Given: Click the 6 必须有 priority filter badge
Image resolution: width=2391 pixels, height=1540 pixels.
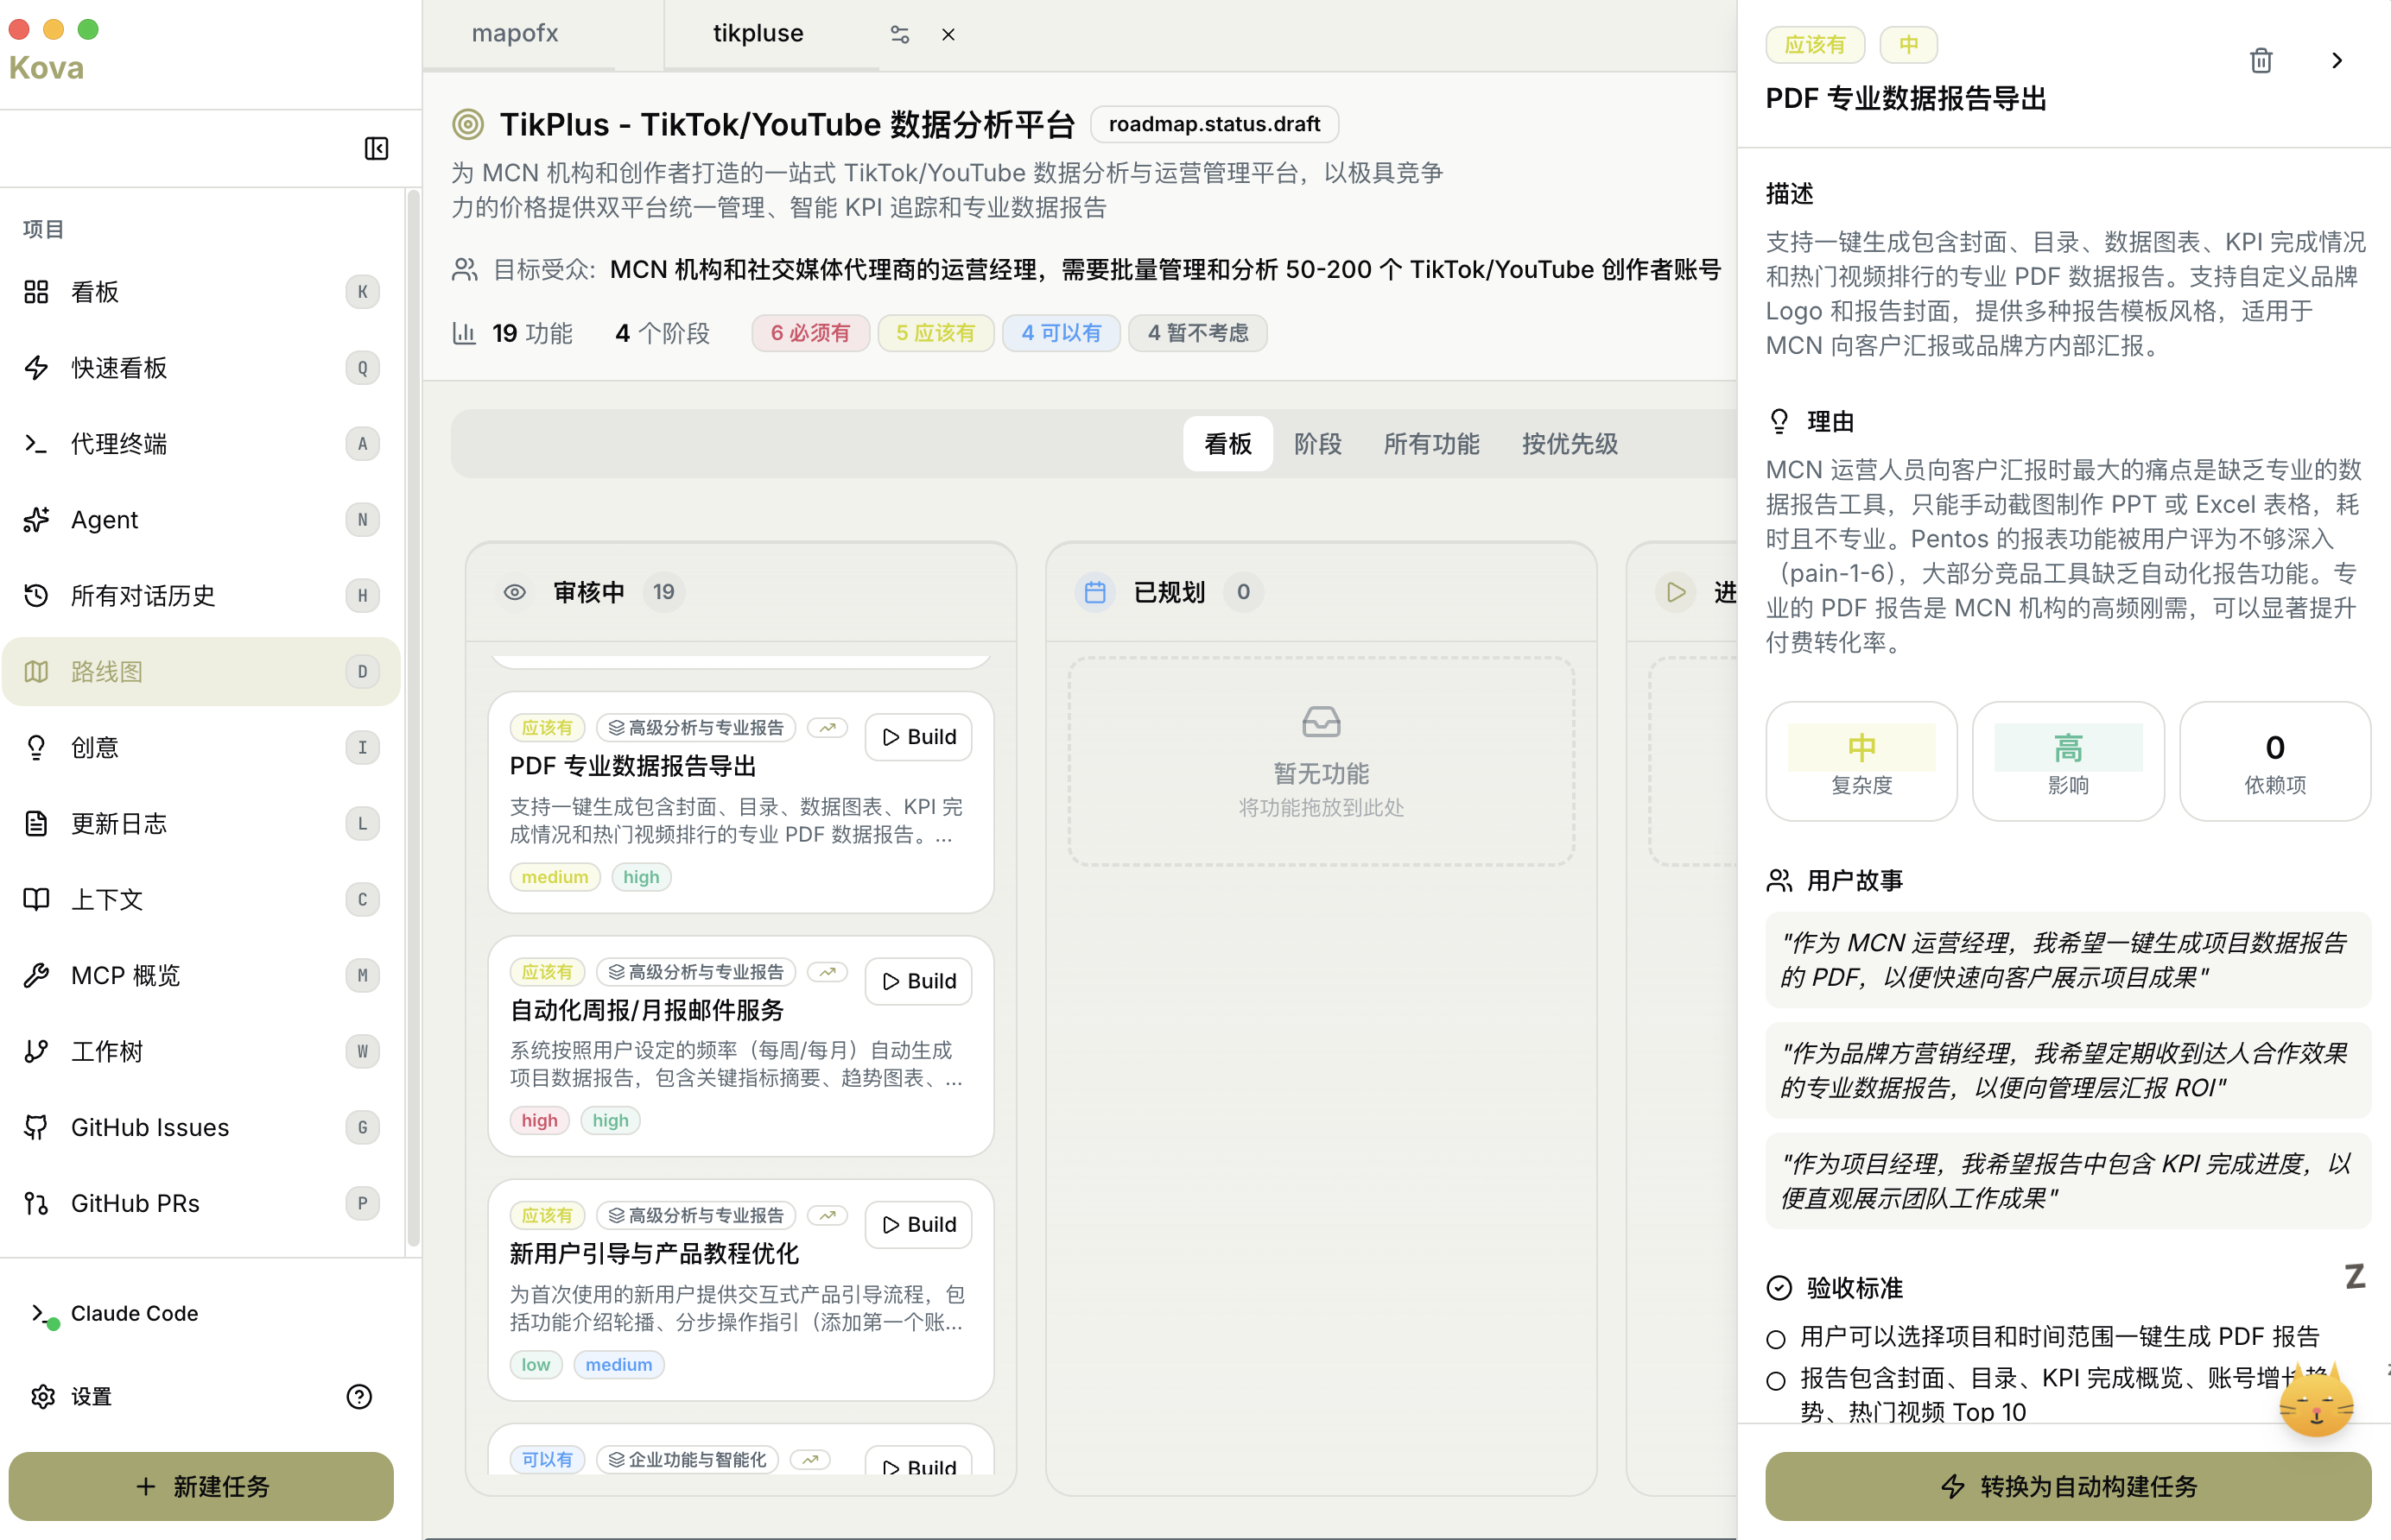Looking at the screenshot, I should 809,333.
